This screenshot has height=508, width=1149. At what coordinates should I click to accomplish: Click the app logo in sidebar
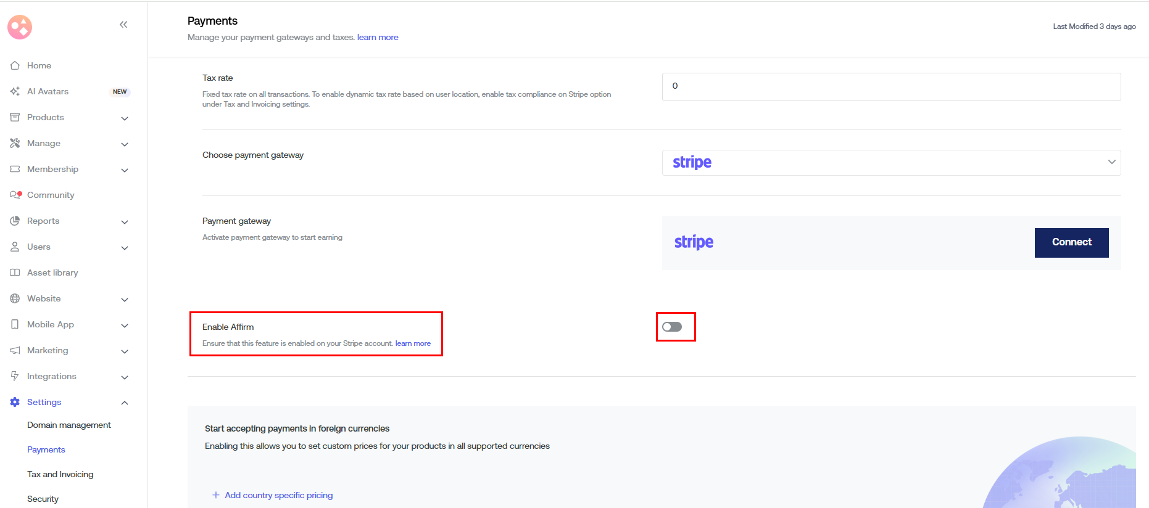[x=20, y=27]
